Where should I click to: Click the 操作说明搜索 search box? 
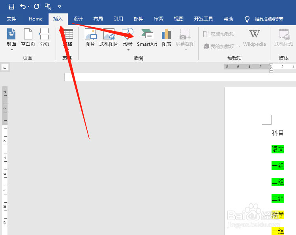point(269,19)
